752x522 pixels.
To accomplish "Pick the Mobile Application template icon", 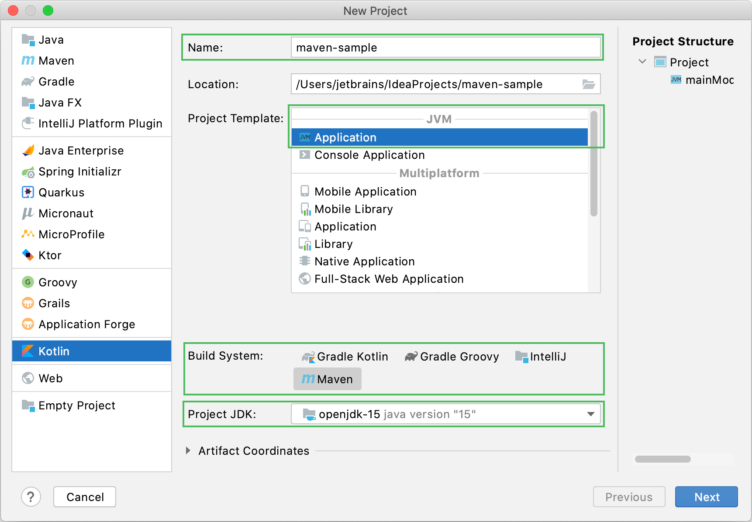I will [305, 191].
